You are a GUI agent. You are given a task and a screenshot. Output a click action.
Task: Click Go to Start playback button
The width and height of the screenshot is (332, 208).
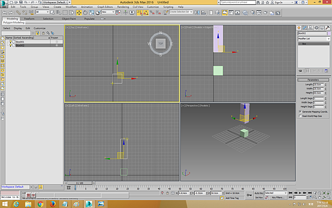coord(290,193)
